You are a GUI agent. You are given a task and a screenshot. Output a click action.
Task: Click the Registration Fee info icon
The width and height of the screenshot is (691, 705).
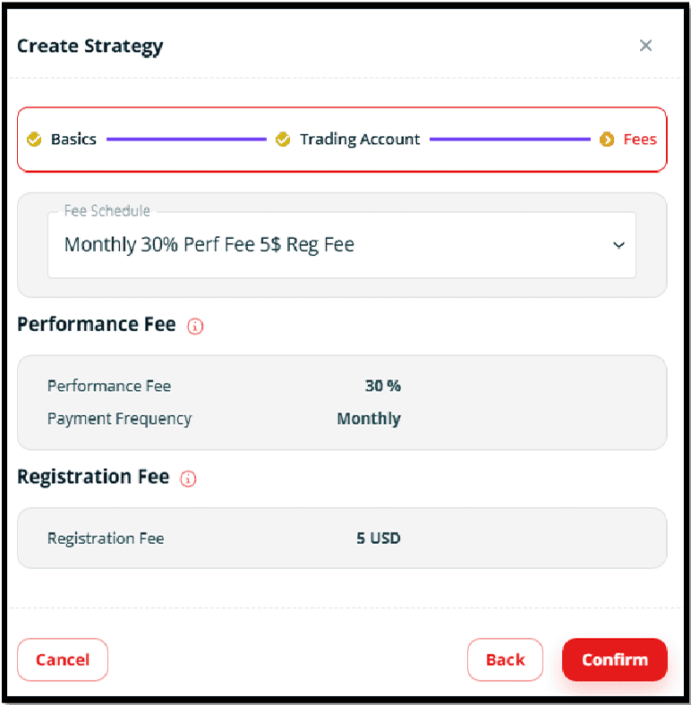pyautogui.click(x=188, y=479)
